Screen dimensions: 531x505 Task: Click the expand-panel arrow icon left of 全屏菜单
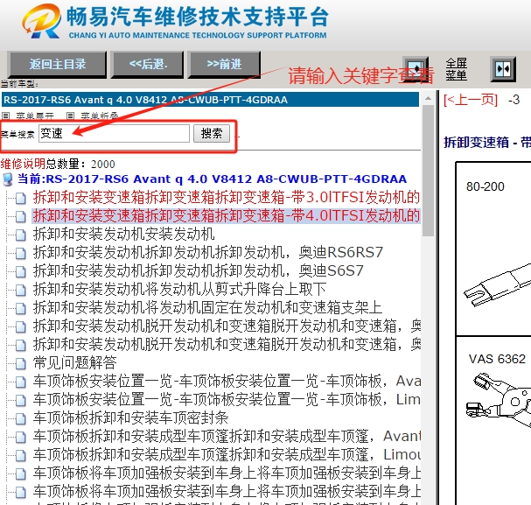click(x=416, y=67)
